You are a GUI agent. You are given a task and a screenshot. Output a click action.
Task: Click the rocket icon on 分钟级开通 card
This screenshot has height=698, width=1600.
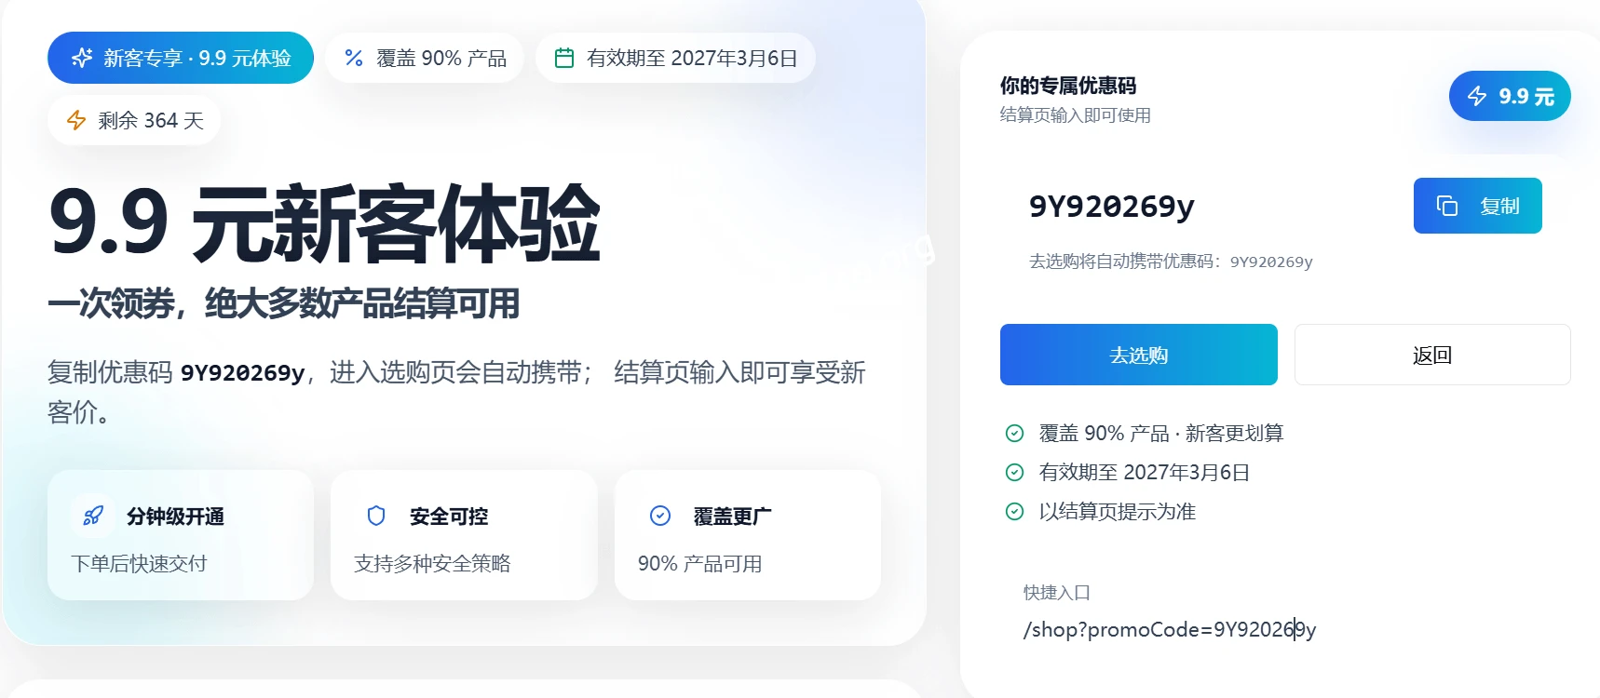[93, 516]
